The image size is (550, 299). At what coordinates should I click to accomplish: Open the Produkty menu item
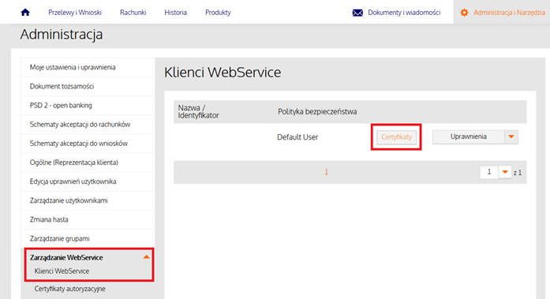click(x=218, y=13)
